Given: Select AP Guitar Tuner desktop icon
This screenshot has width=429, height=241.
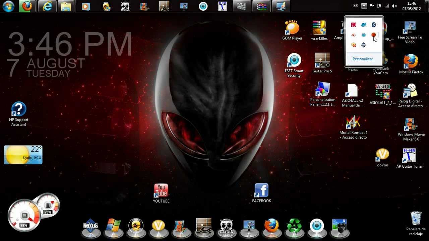Looking at the screenshot, I should [x=410, y=158].
